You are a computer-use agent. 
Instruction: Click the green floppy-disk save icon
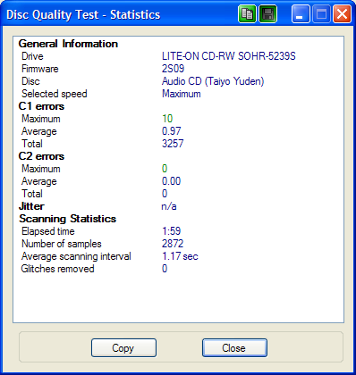(268, 14)
